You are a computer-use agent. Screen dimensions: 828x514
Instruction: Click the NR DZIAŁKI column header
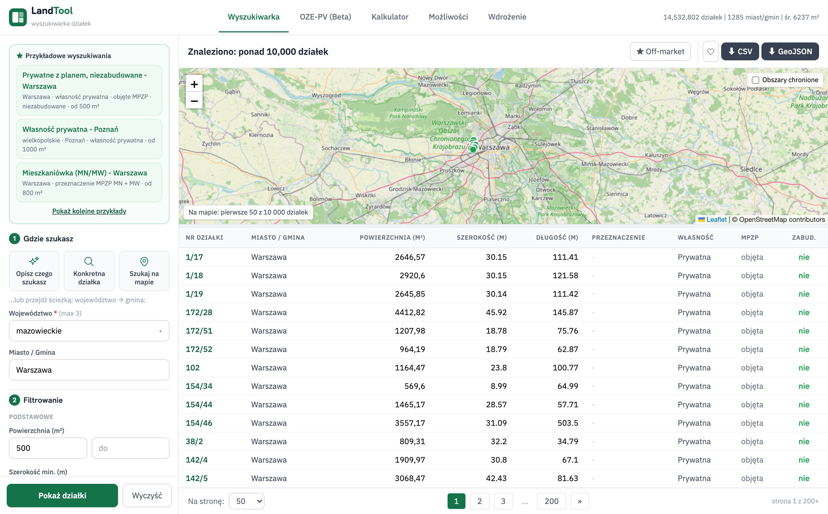point(204,237)
